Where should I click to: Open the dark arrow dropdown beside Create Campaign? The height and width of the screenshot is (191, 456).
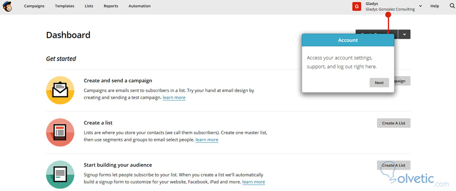(x=404, y=34)
